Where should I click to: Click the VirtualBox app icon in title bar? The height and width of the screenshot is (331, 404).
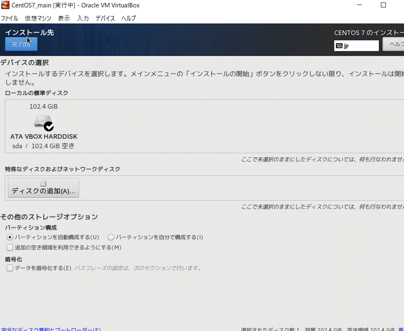pyautogui.click(x=5, y=5)
